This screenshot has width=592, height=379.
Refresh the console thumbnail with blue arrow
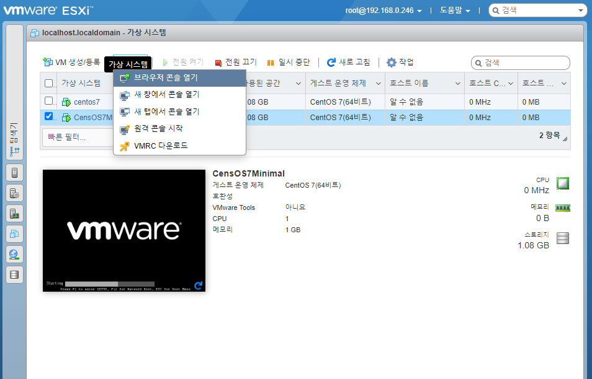[198, 285]
